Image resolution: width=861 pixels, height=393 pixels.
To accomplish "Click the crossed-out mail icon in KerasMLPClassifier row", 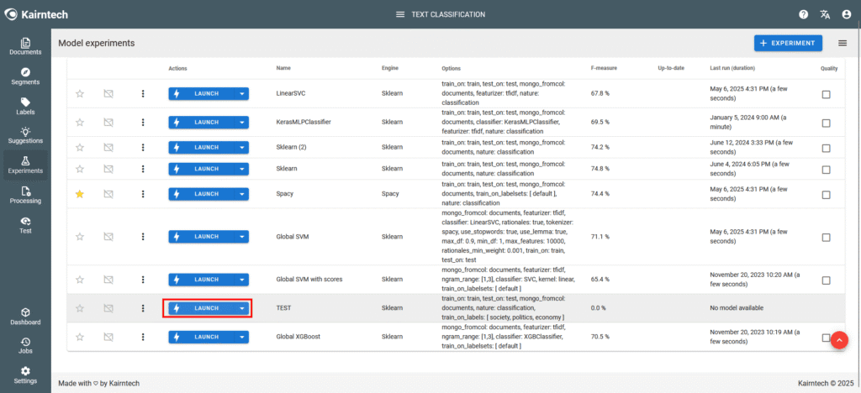I will coord(108,122).
